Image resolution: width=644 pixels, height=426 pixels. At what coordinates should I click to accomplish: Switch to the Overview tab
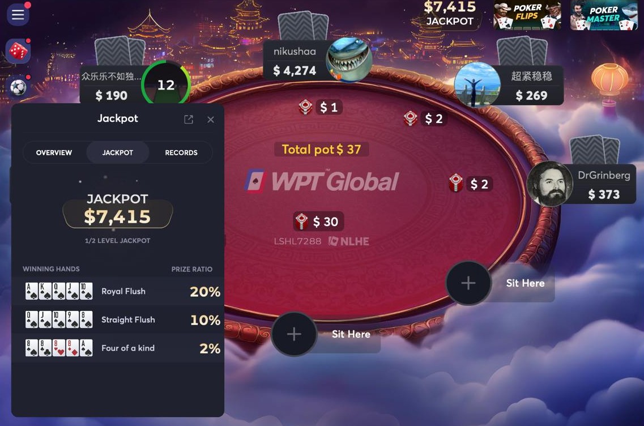[x=54, y=152]
